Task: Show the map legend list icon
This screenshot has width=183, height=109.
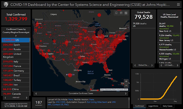Action: (121, 13)
